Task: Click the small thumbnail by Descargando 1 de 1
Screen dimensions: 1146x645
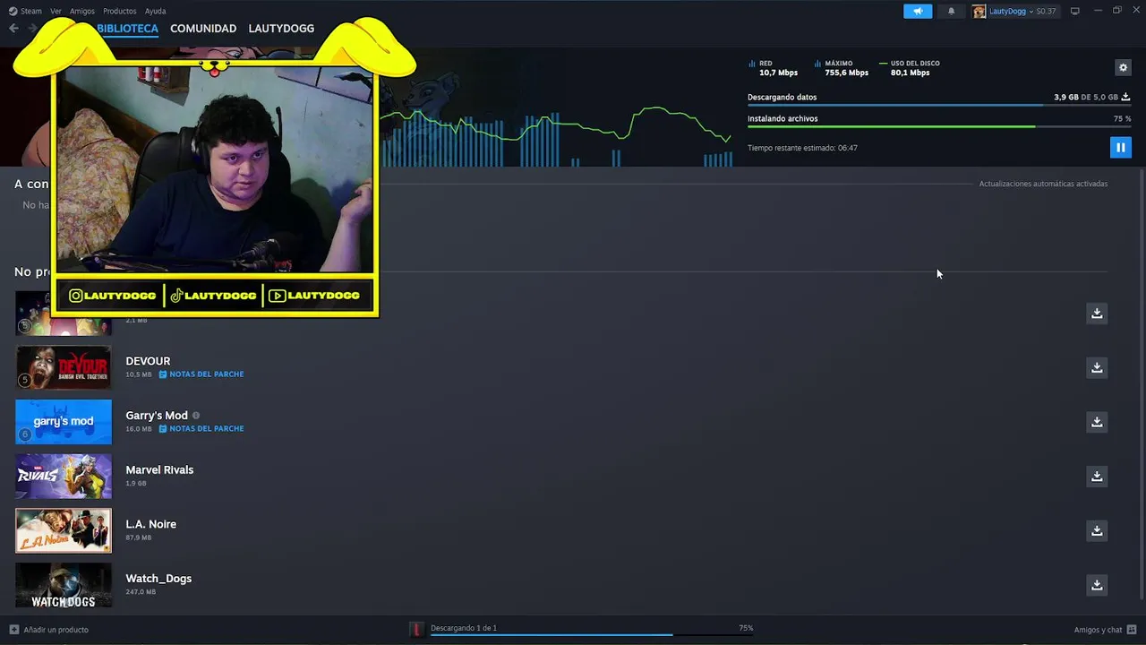Action: 416,630
